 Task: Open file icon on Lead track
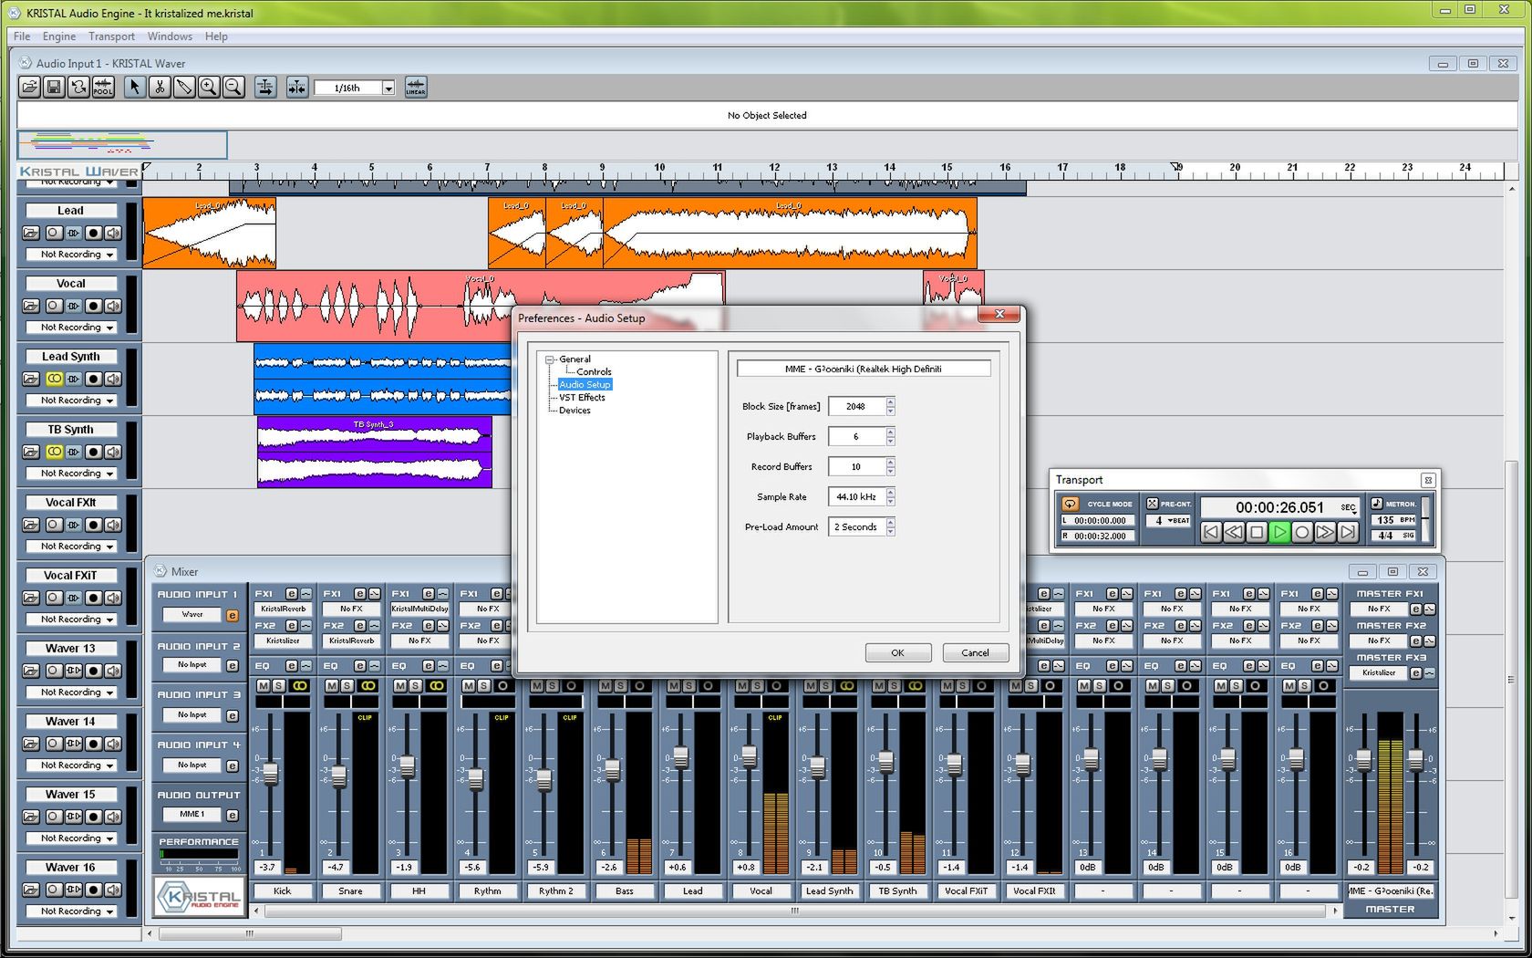[31, 233]
